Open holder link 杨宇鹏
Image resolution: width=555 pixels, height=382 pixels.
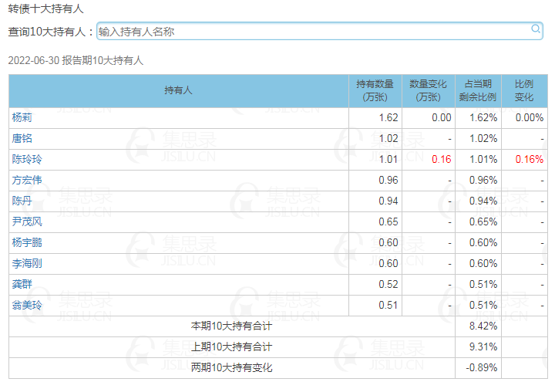[27, 243]
